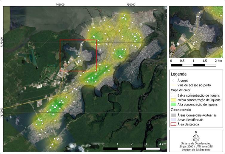Click the Sirgas 2000 / UTM zone 22S text
Screen dimensions: 225x154
tap(196, 147)
